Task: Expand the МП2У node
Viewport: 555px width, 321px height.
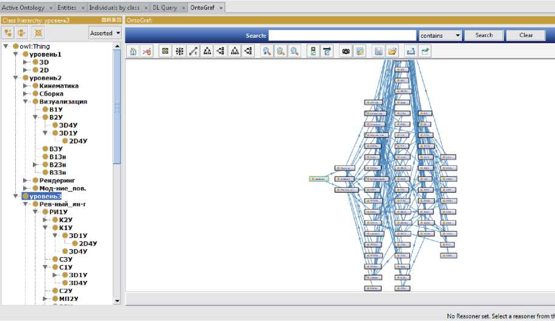Action: [x=45, y=299]
